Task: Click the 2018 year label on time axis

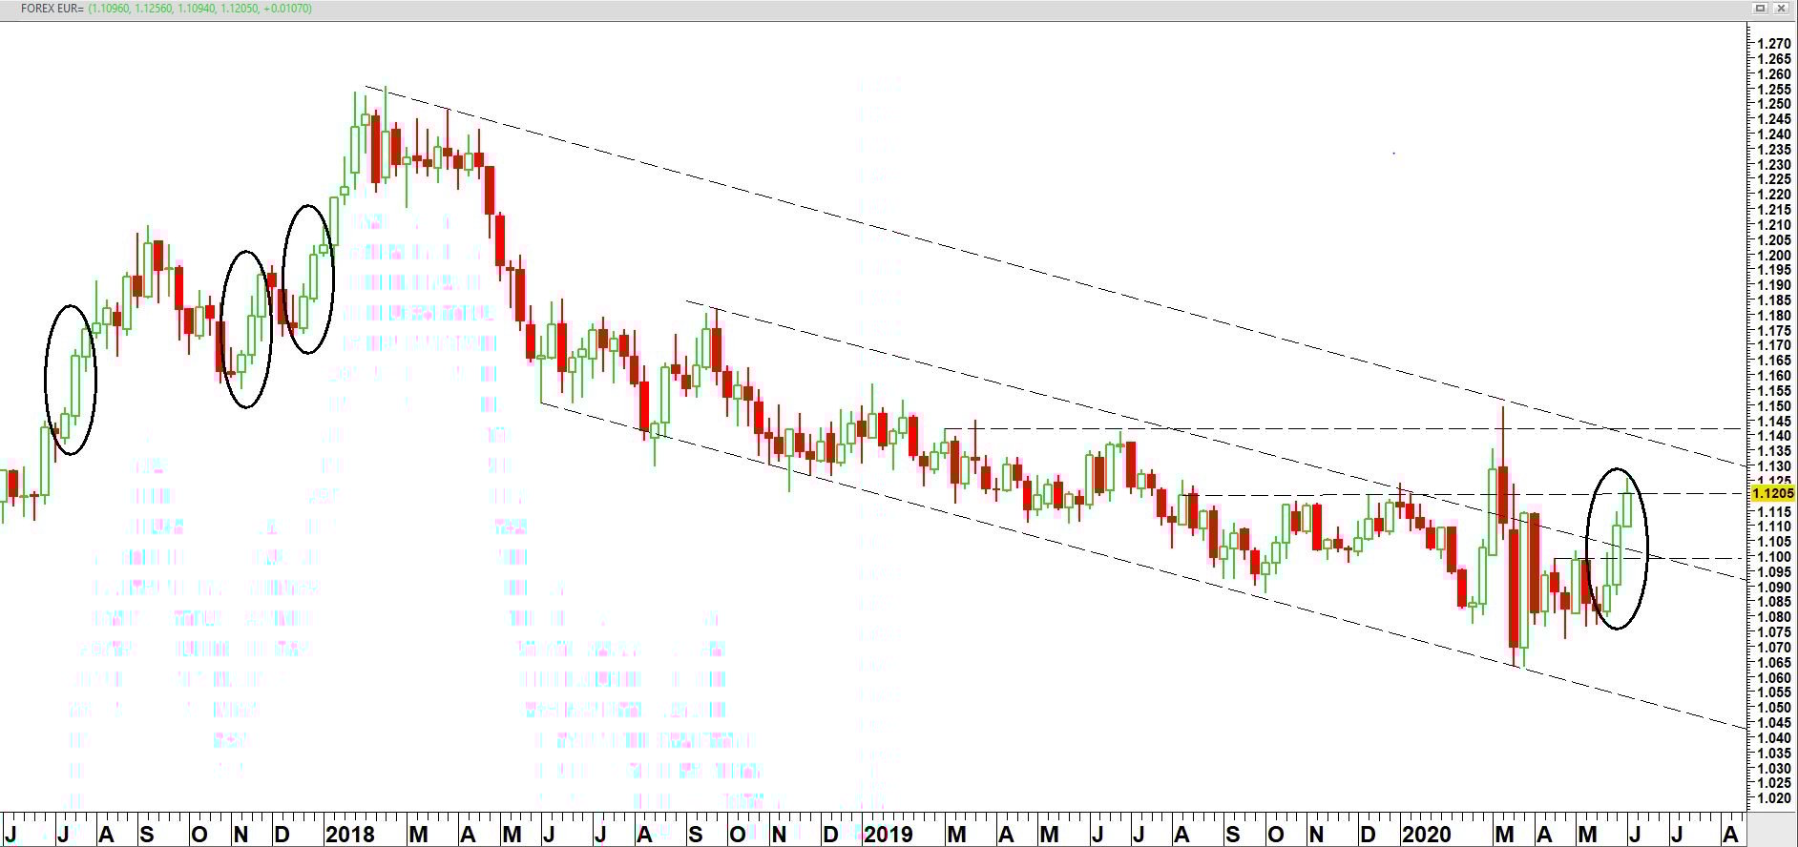Action: click(x=349, y=835)
